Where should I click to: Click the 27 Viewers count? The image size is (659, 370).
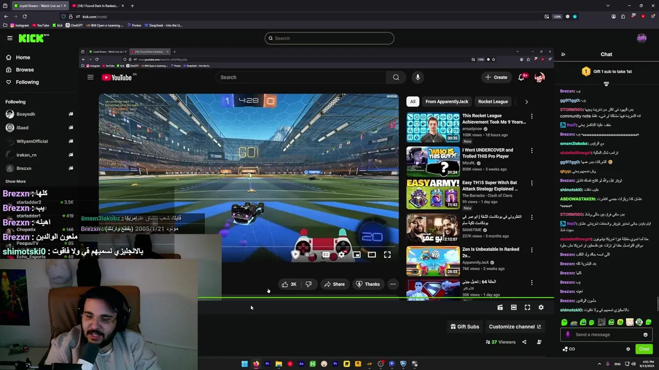500,342
